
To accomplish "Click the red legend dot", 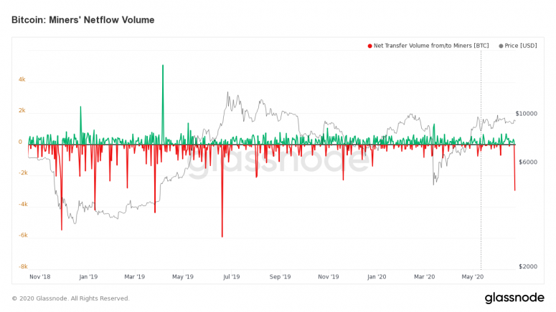I will click(370, 46).
